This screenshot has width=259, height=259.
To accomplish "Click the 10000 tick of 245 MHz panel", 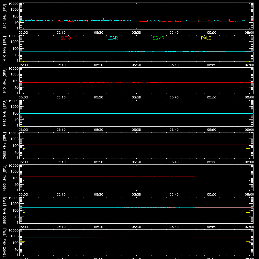I will tap(14, 4).
